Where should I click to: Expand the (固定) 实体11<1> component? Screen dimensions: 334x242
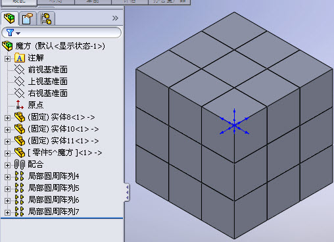click(7, 141)
